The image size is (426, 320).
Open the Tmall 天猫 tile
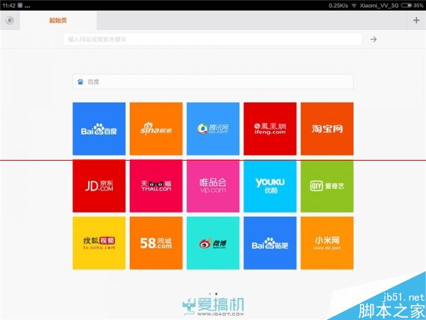pos(156,186)
